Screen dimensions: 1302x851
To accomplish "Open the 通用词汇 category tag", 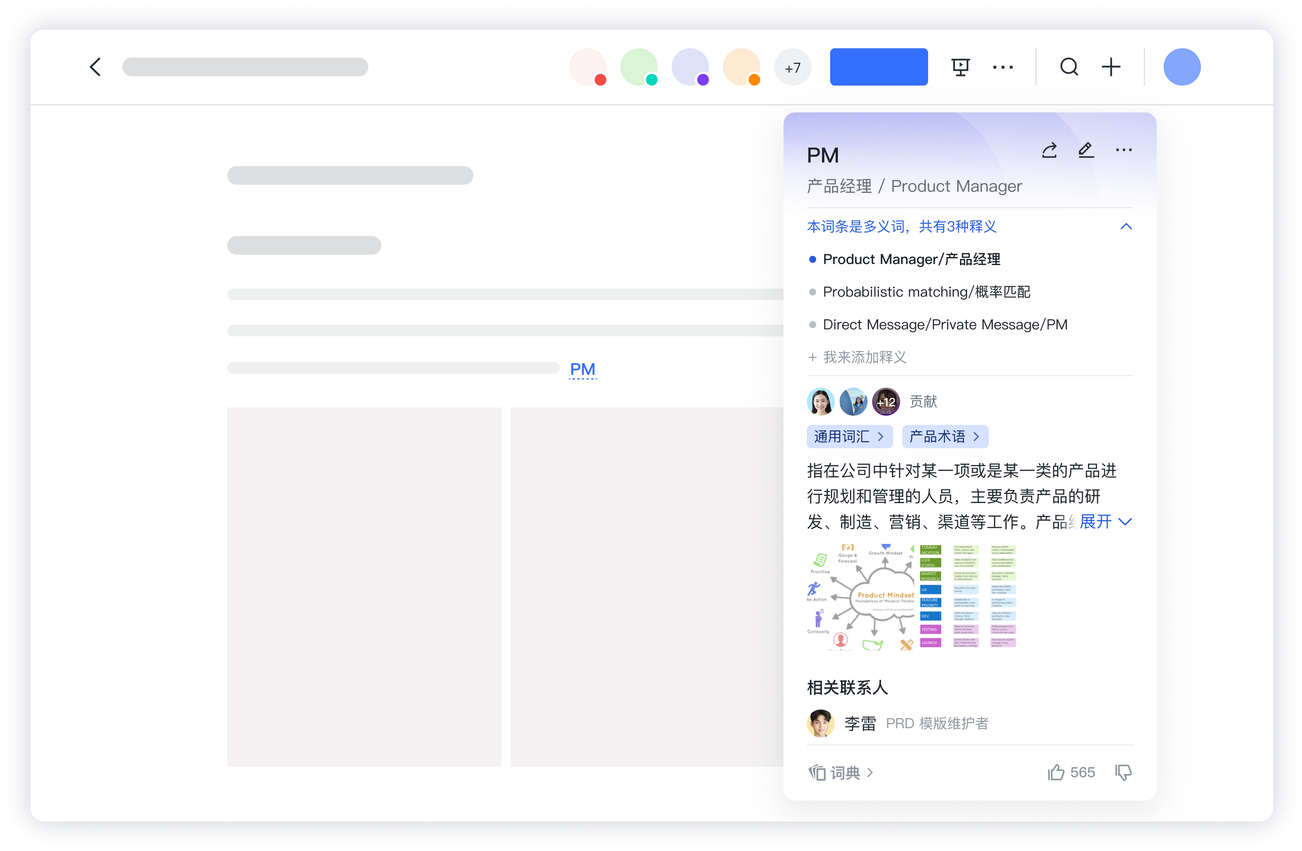I will click(x=850, y=437).
